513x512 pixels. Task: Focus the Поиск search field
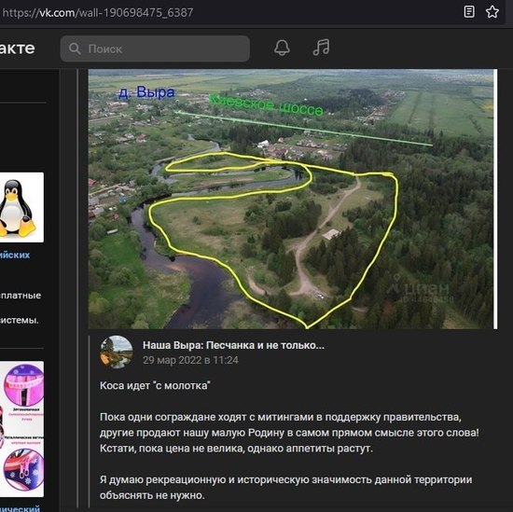tap(155, 48)
